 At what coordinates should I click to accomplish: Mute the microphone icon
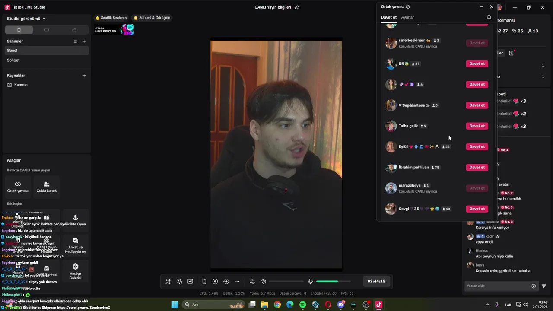(x=310, y=282)
